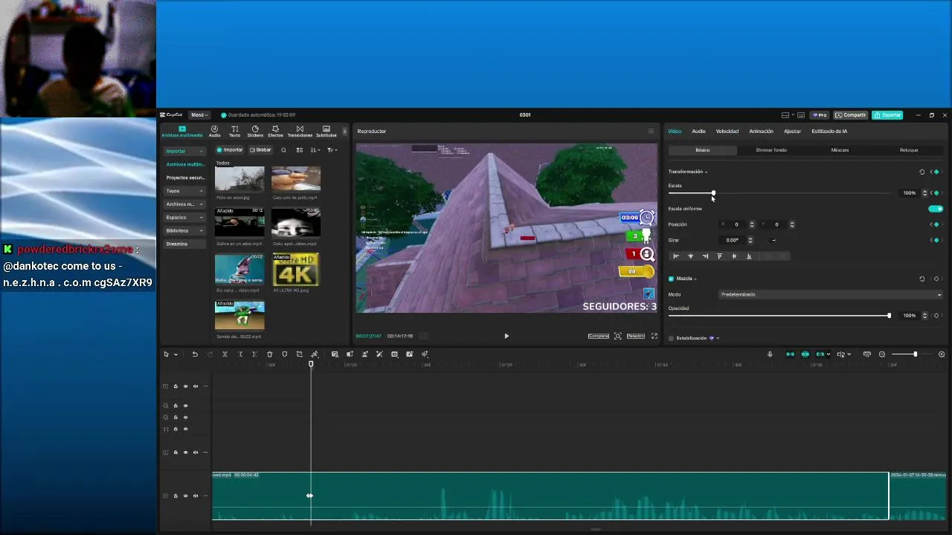Click the Exportar button

[x=887, y=115]
